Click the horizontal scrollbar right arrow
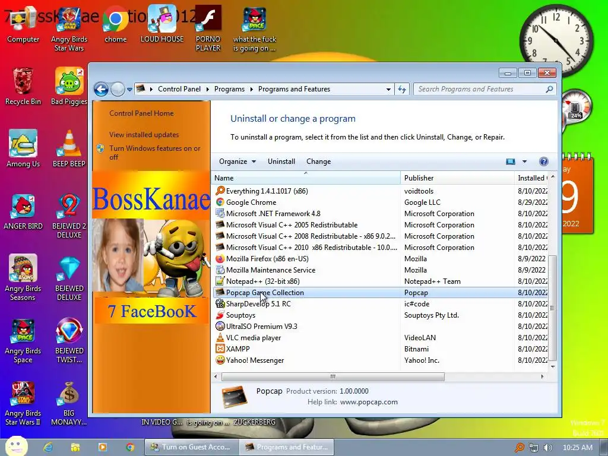The image size is (608, 456). click(x=542, y=376)
